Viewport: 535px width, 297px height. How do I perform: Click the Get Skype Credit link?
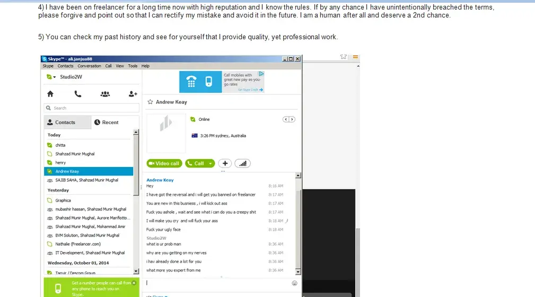click(250, 90)
